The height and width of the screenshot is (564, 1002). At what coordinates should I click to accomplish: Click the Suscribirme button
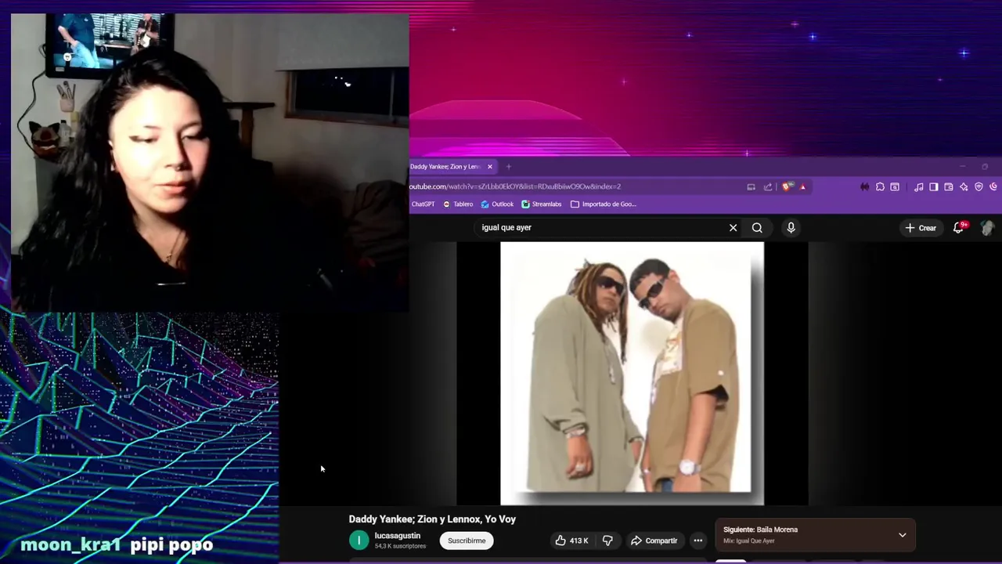point(467,540)
